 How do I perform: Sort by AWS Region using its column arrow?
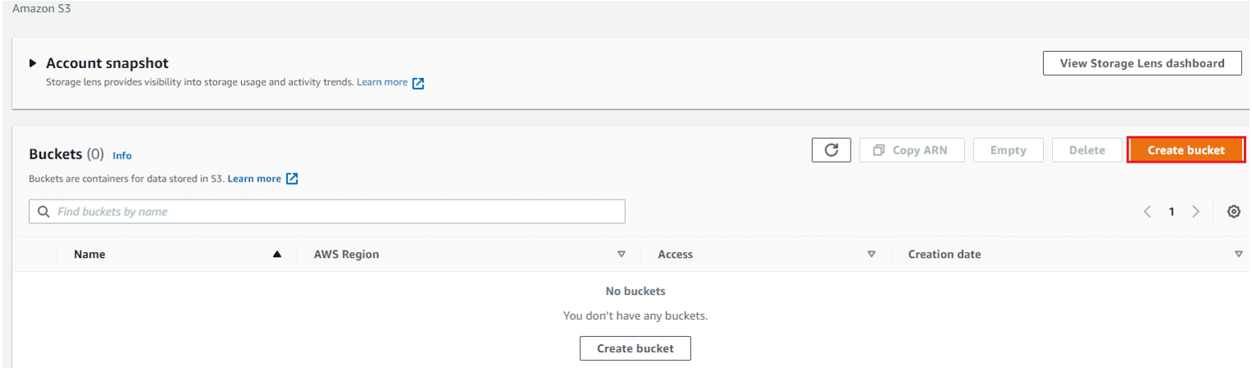621,255
